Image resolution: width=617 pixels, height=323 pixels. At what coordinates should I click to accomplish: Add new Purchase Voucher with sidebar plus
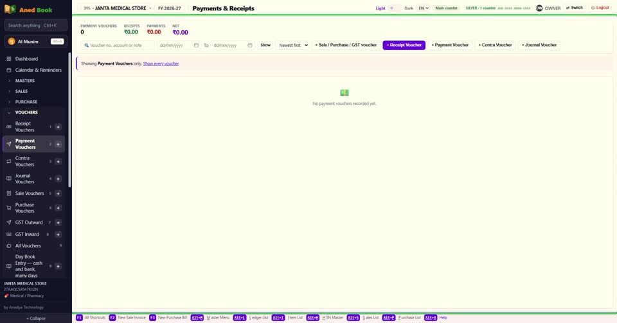58,208
